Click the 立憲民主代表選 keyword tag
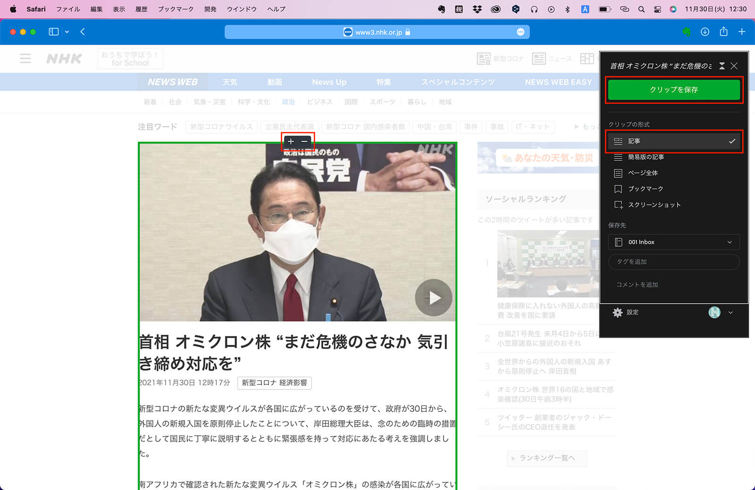 pos(289,127)
